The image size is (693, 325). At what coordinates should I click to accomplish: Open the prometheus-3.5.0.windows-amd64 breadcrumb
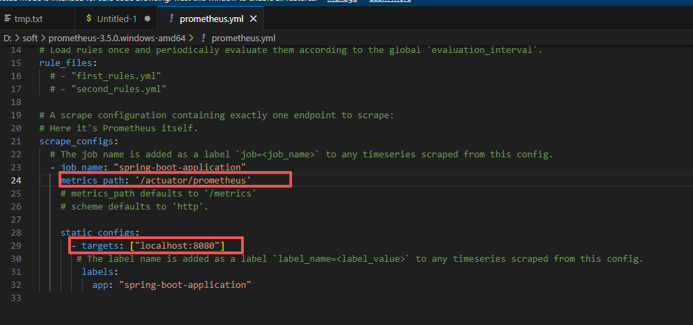pyautogui.click(x=117, y=38)
